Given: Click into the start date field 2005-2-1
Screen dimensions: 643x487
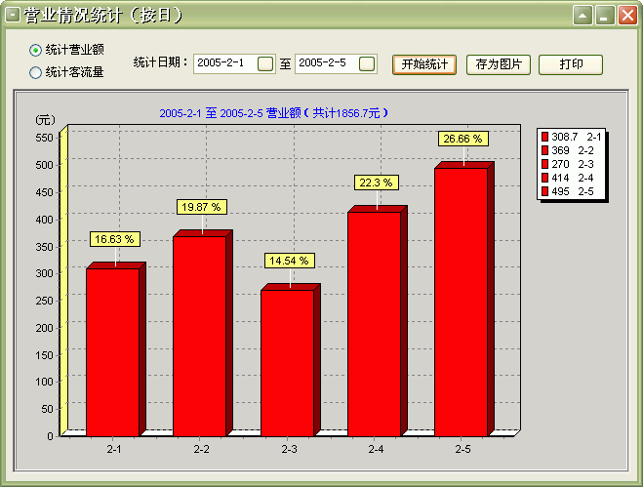Looking at the screenshot, I should pyautogui.click(x=224, y=64).
